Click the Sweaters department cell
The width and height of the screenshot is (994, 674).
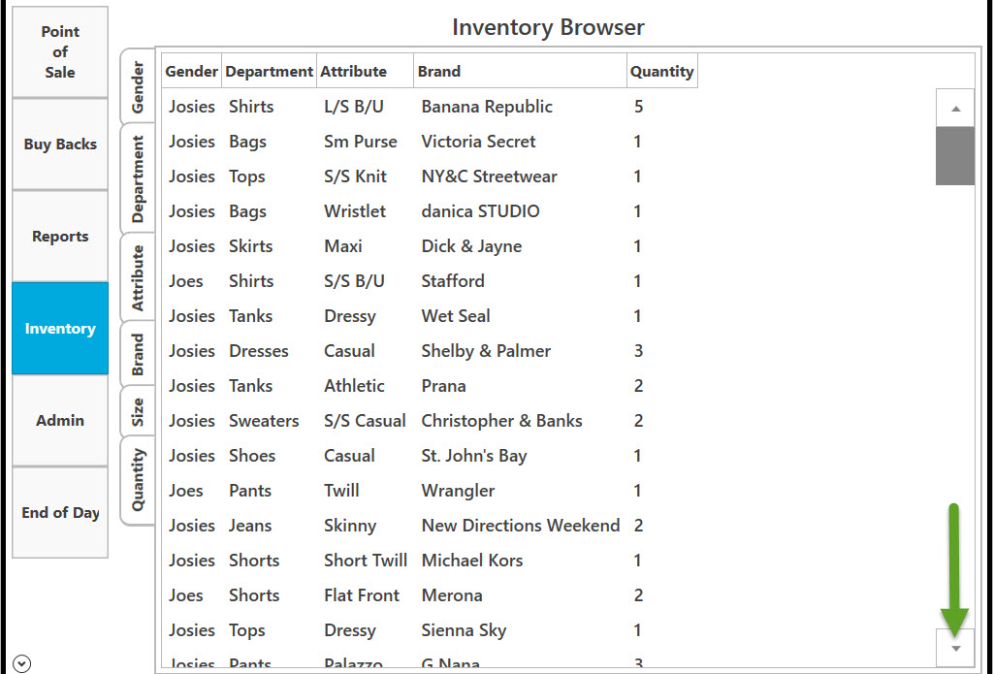[264, 420]
